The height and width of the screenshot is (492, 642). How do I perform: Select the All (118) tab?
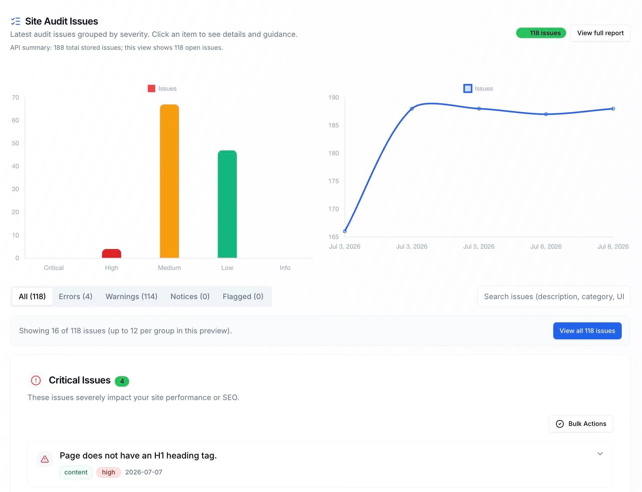[32, 296]
